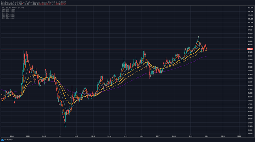Click the 27.500 price scale label
The image size is (255, 142).
point(250,134)
